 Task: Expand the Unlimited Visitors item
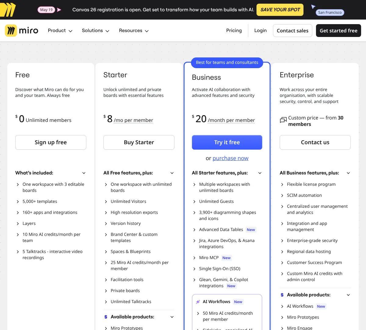click(139, 201)
